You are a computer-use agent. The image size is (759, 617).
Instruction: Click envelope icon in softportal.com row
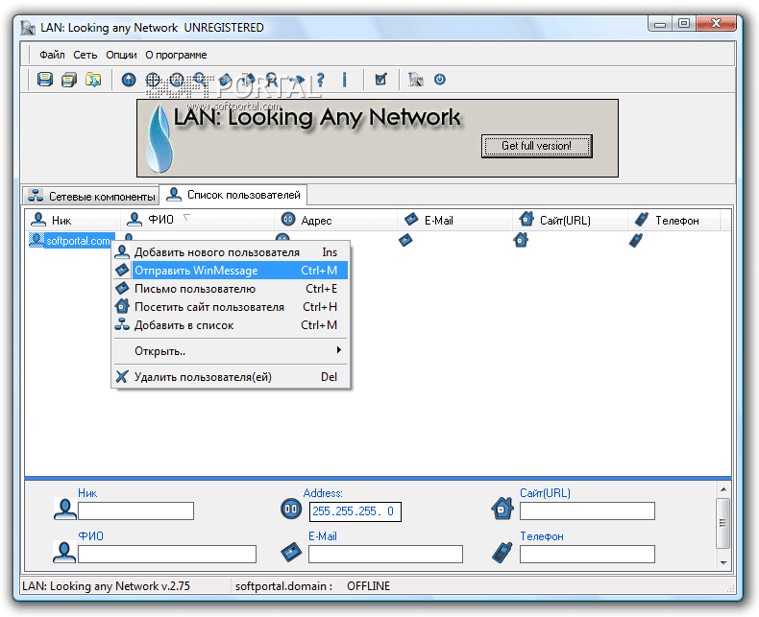[x=405, y=240]
